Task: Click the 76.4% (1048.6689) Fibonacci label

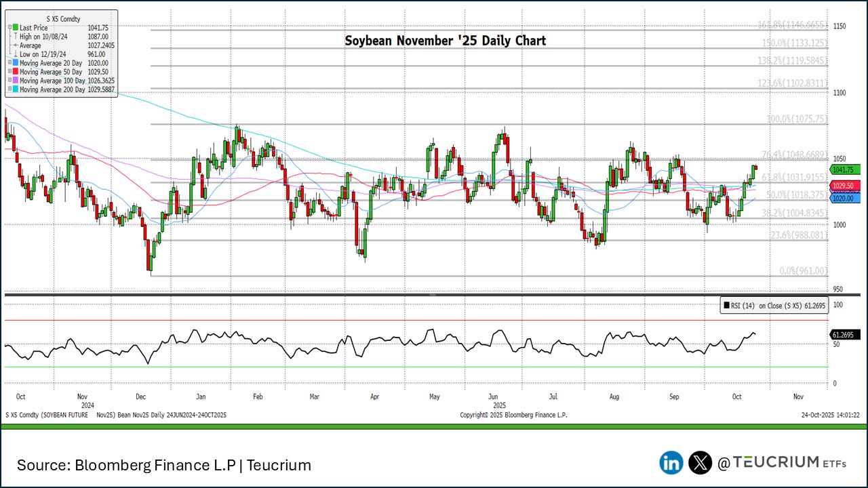Action: pos(795,155)
